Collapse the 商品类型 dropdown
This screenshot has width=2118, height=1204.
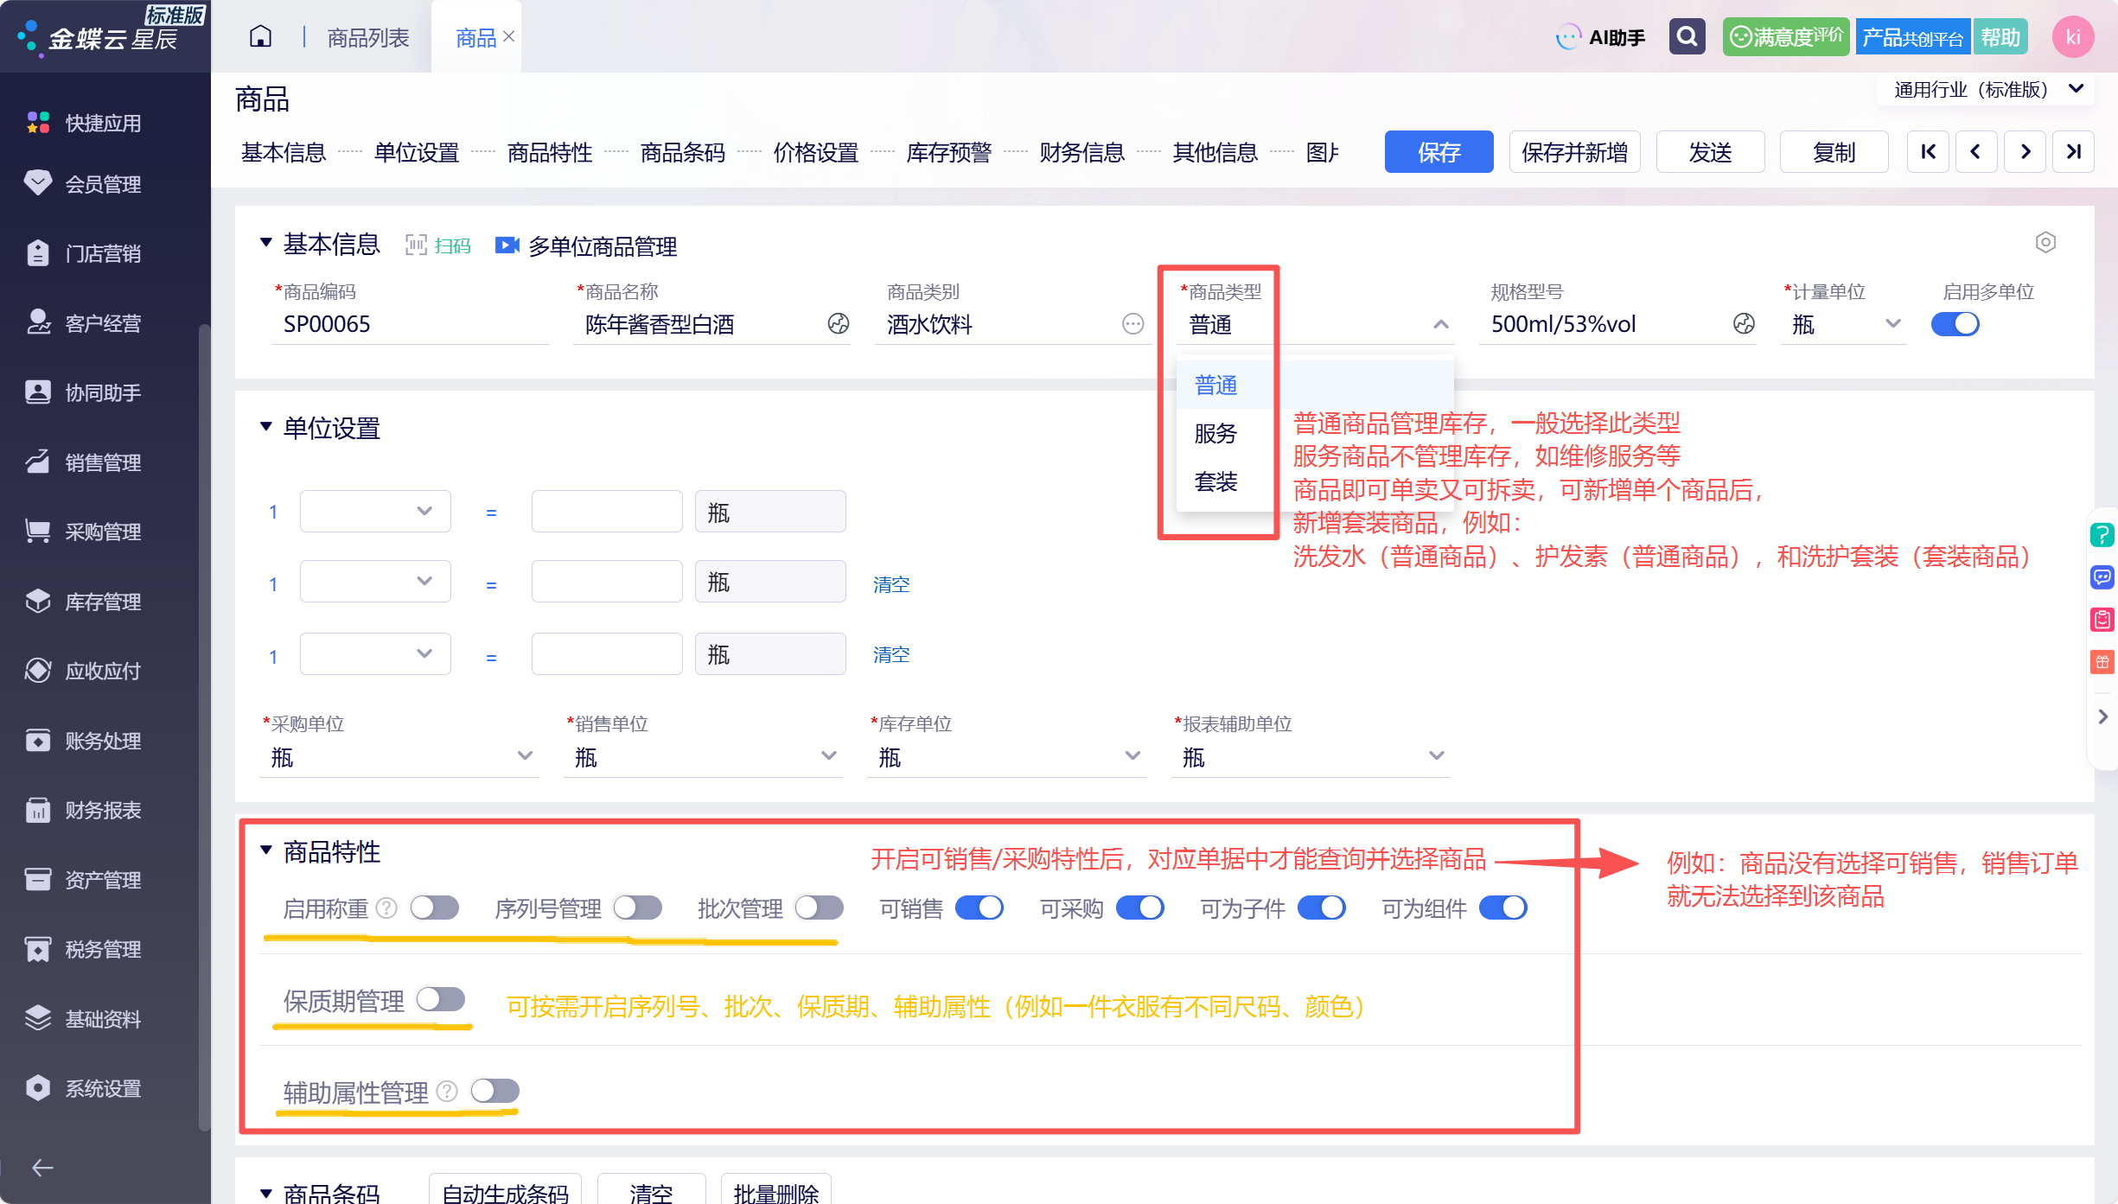click(1440, 324)
